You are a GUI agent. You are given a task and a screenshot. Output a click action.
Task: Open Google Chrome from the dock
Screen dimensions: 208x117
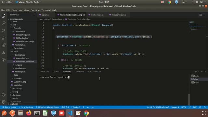[x=86, y=113]
